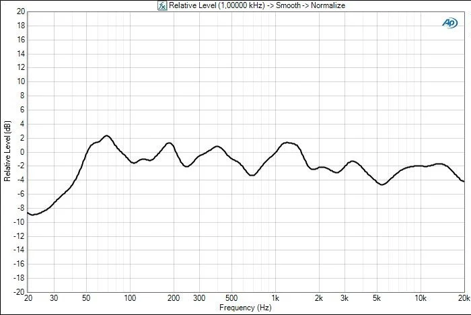Click the curve peak near 190 Hz
Image resolution: width=471 pixels, height=315 pixels.
click(170, 143)
